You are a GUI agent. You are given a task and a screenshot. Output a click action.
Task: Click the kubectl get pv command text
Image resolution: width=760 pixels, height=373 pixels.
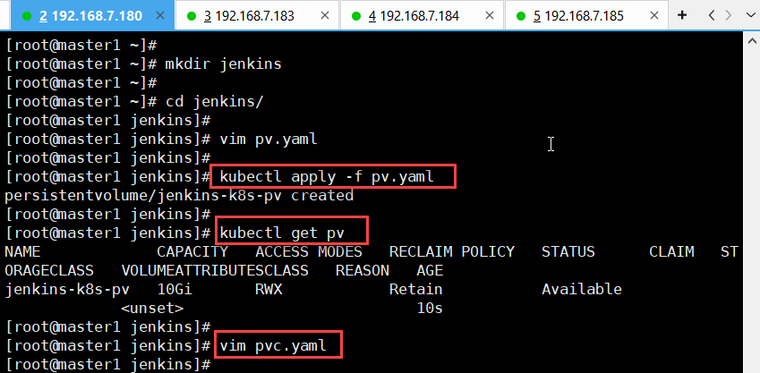(282, 233)
